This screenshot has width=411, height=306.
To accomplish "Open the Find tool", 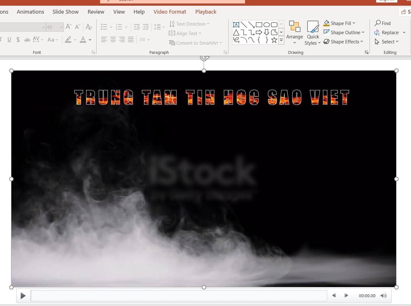I will point(383,23).
